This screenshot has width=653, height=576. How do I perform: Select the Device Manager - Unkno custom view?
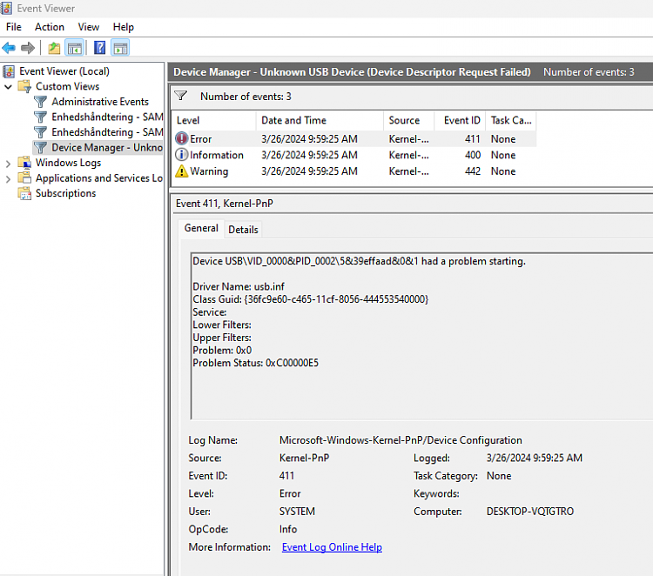(107, 147)
